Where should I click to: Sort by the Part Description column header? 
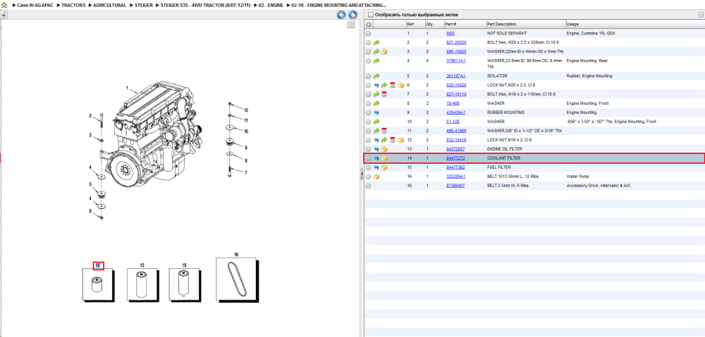pos(502,24)
